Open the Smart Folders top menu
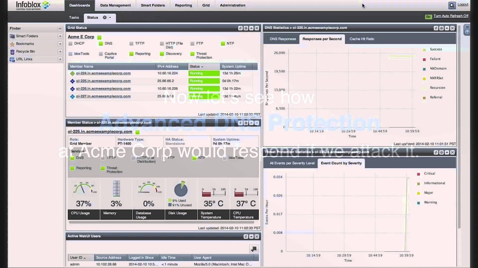The width and height of the screenshot is (478, 268). (x=153, y=5)
